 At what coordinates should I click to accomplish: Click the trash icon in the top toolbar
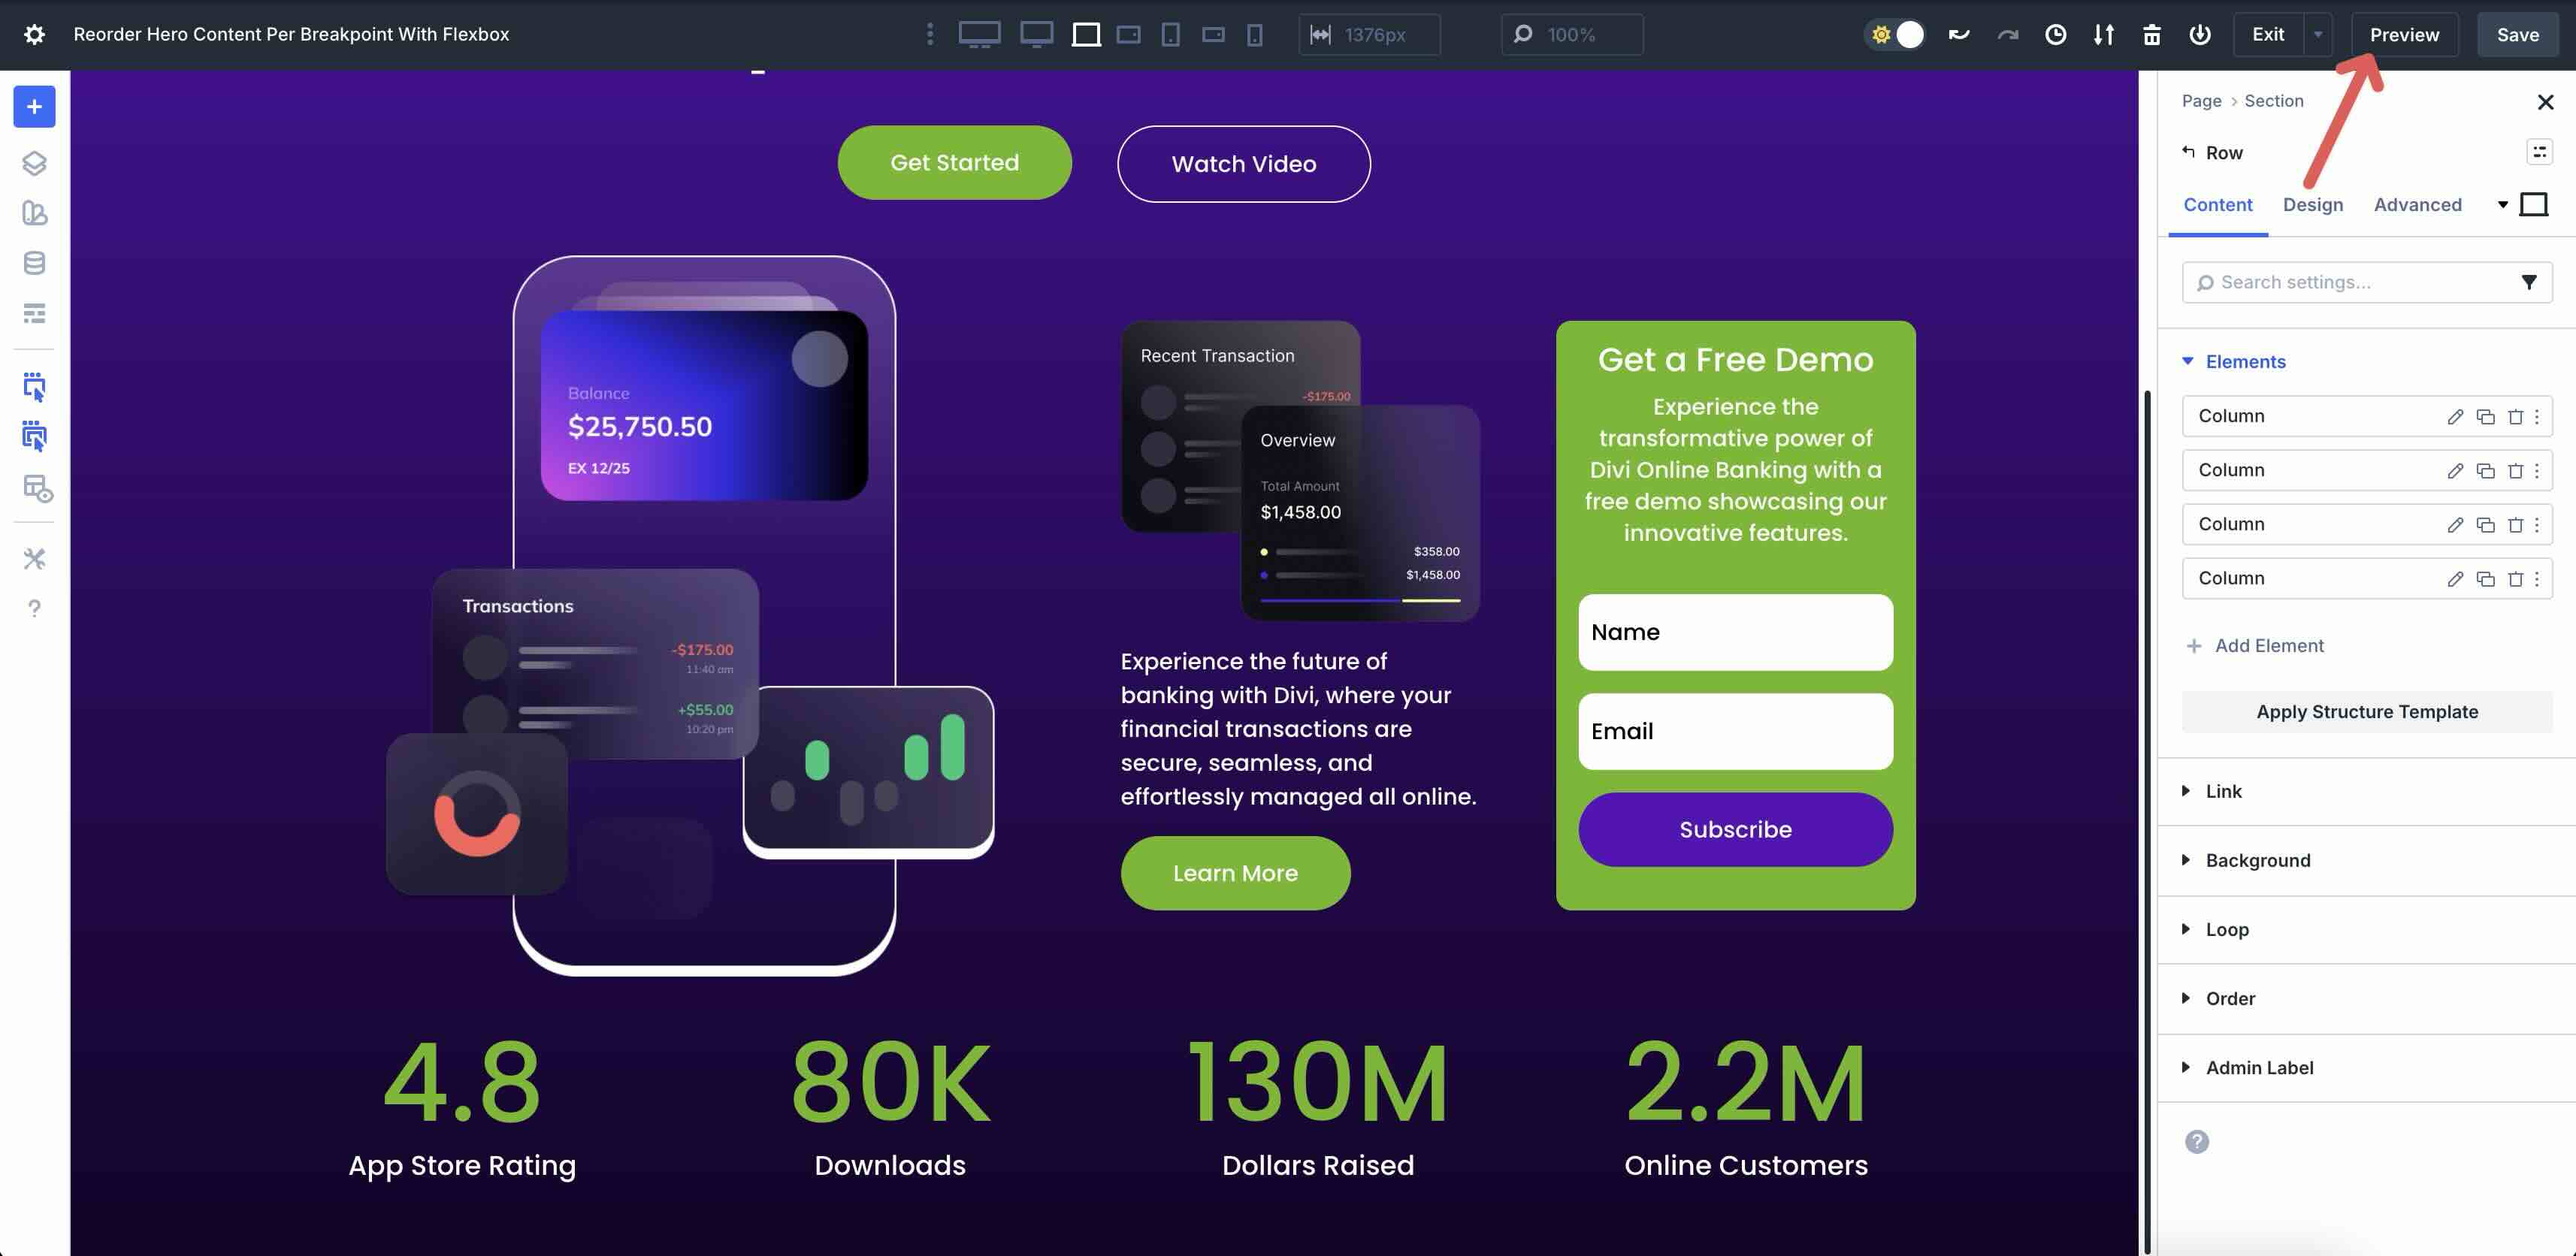[x=2151, y=34]
